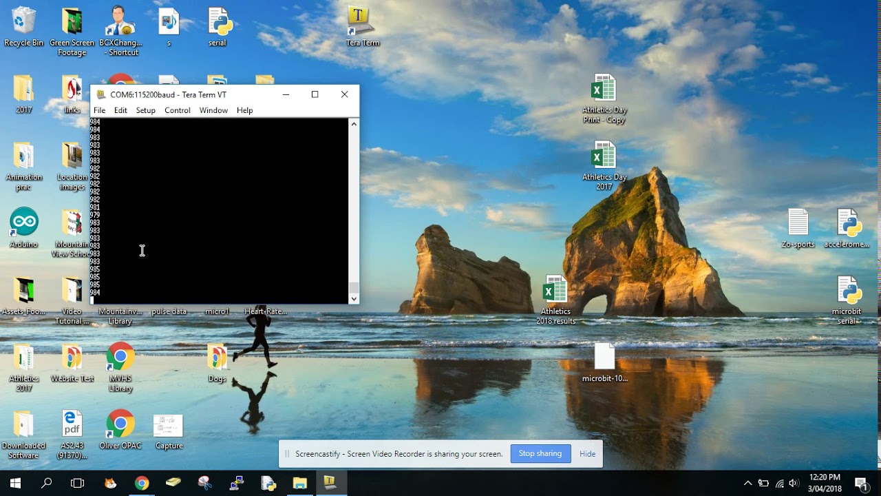The image size is (881, 496).
Task: Select the microbit serial Python file
Action: [847, 300]
